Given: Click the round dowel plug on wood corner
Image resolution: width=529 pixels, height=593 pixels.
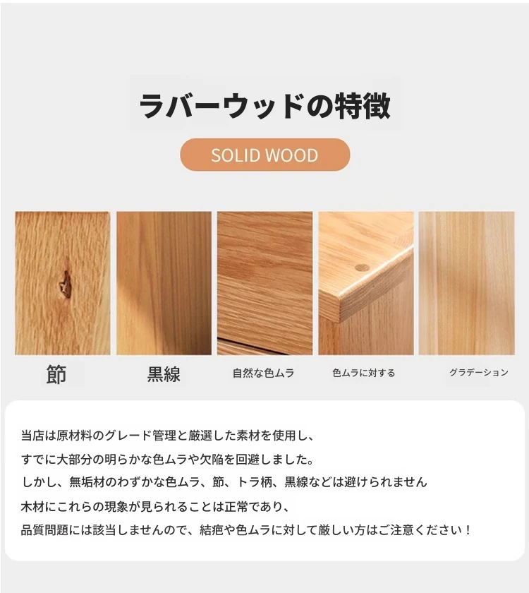Looking at the screenshot, I should [362, 268].
